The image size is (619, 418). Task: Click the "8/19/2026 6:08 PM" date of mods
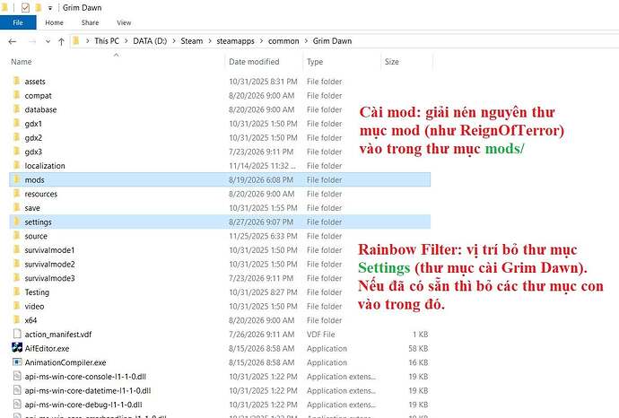tap(261, 179)
